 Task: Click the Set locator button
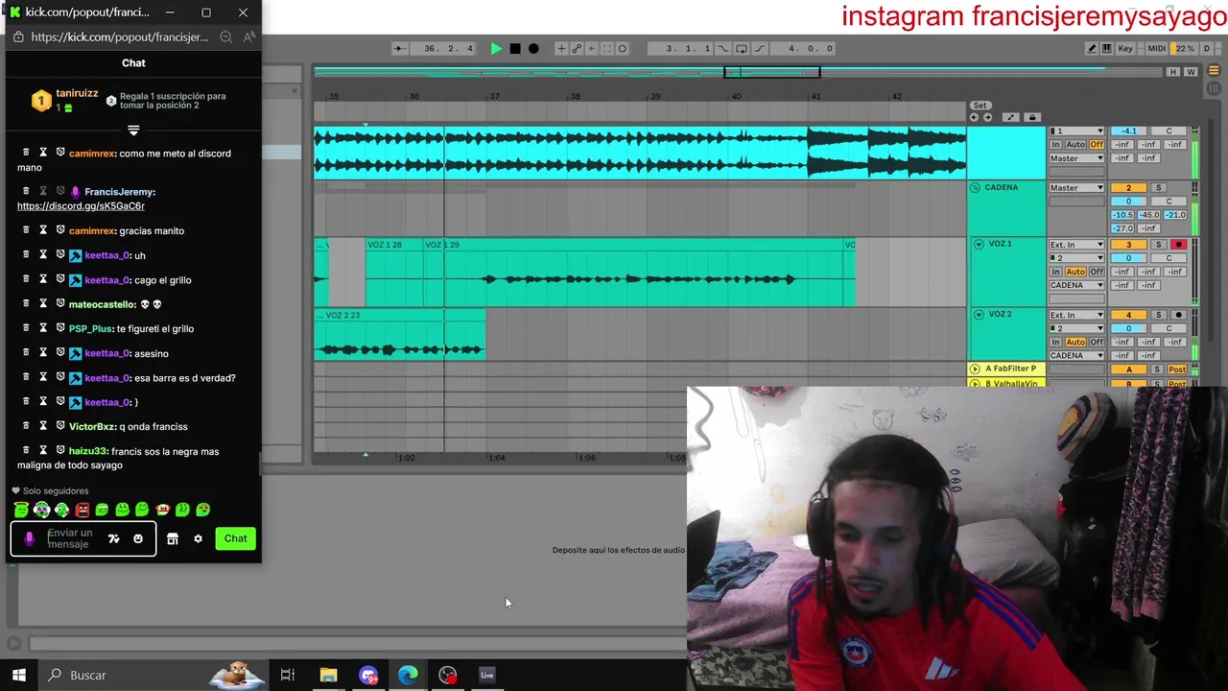pyautogui.click(x=980, y=106)
